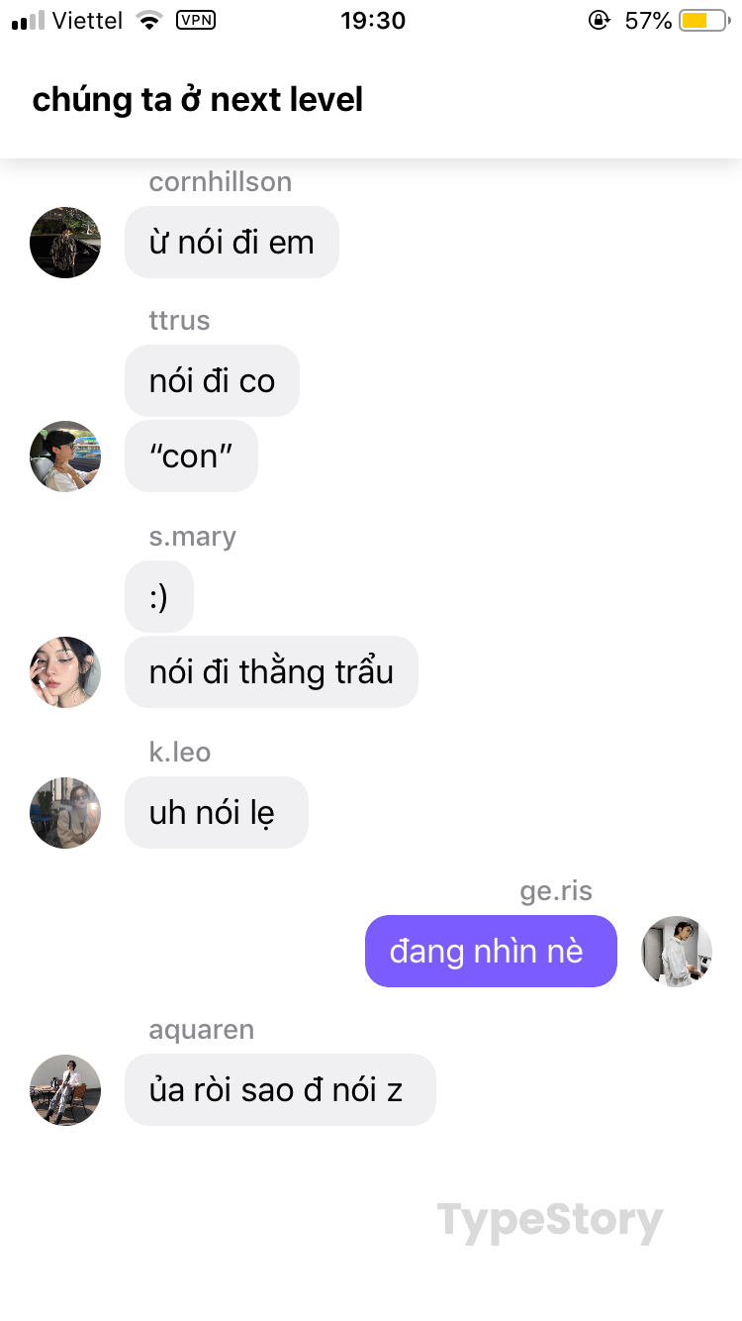Tap cornhillson's profile avatar

coord(65,243)
